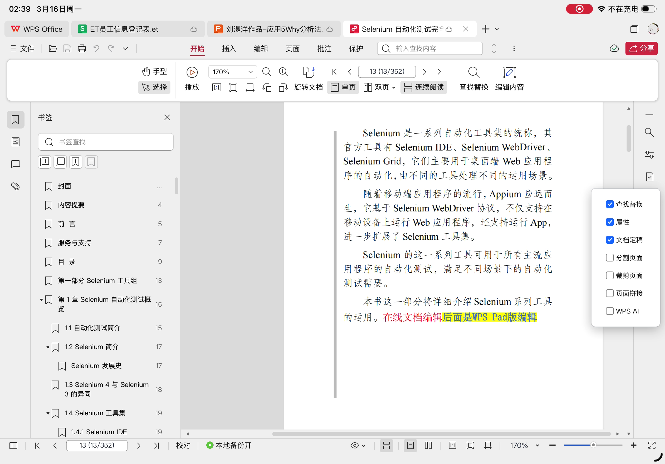The height and width of the screenshot is (464, 665).
Task: Enable the 分割页面 checkbox
Action: coord(609,258)
